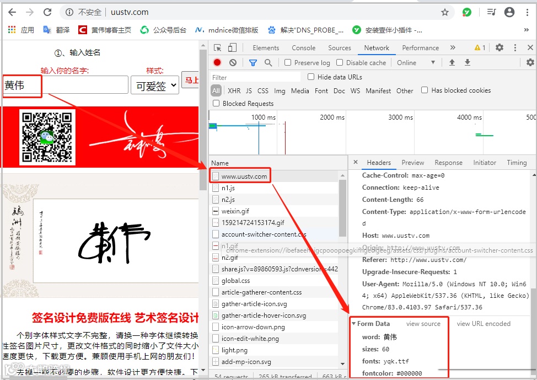Switch to the Console tab
The image size is (537, 380).
coord(303,48)
